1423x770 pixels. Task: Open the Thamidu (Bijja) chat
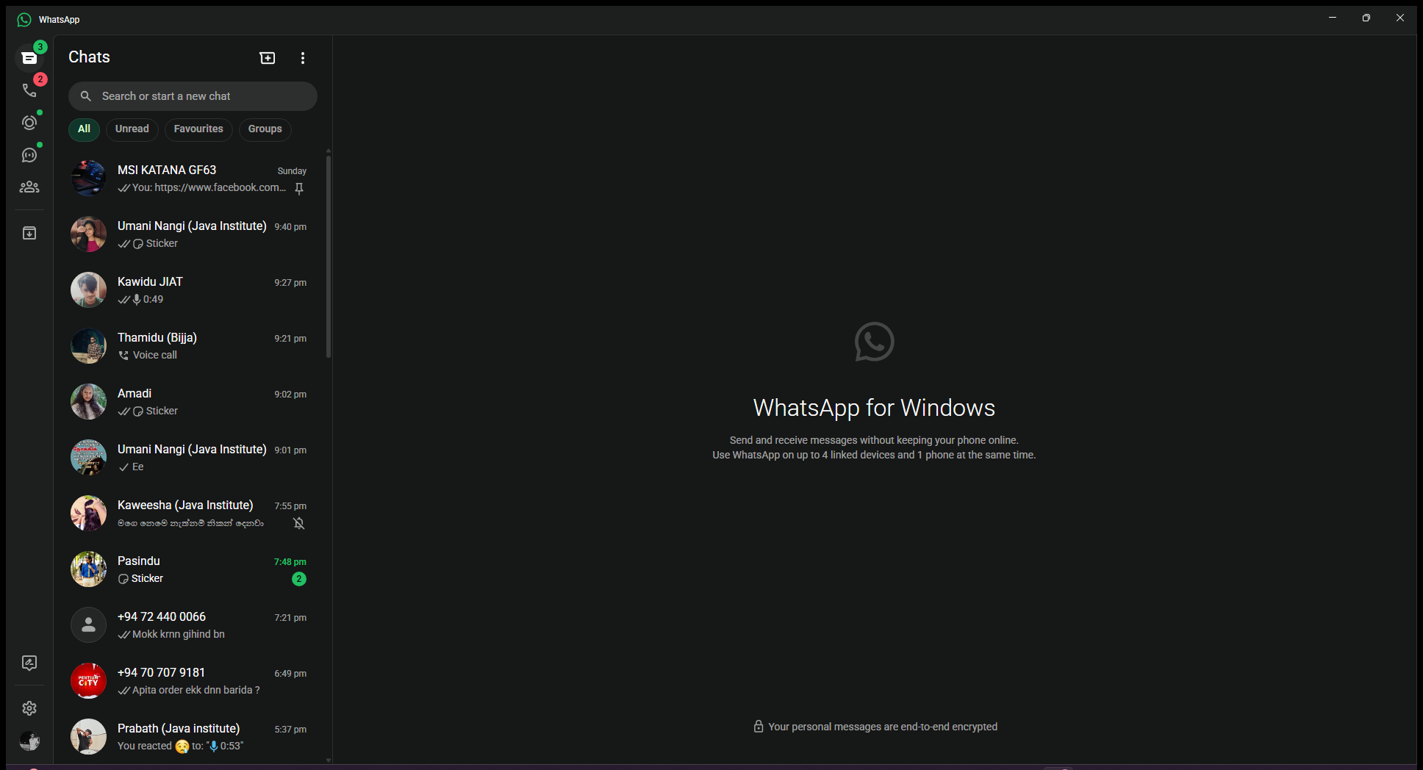pos(191,346)
